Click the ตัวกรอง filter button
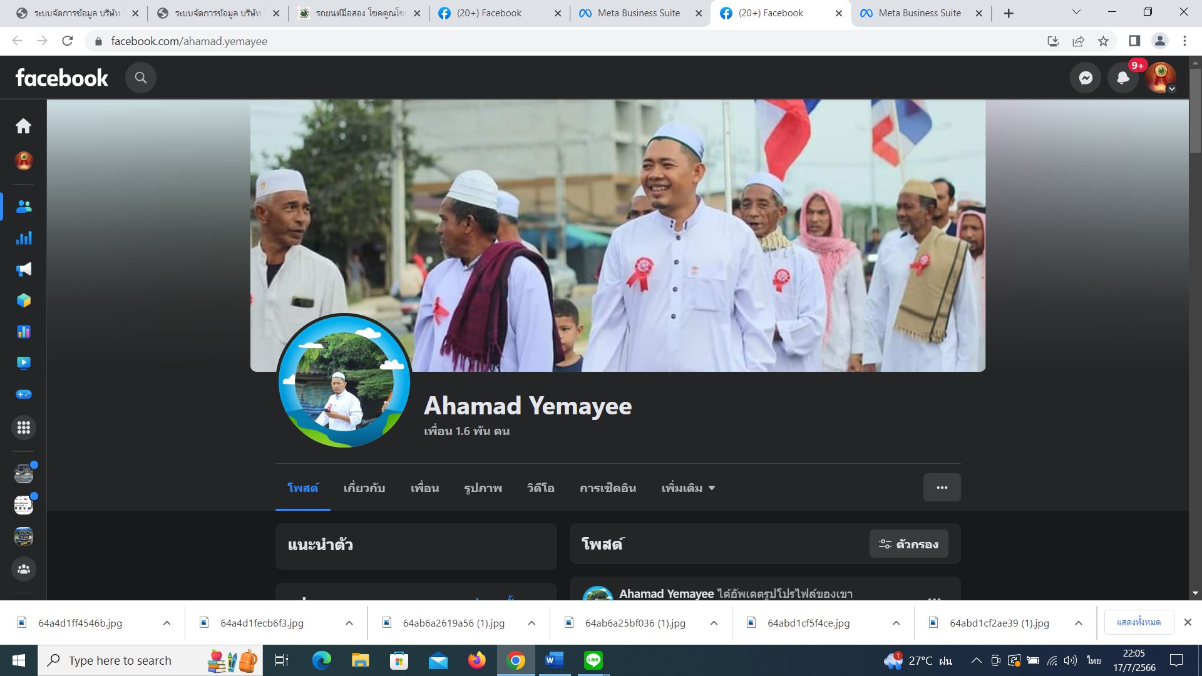The width and height of the screenshot is (1202, 676). point(908,544)
